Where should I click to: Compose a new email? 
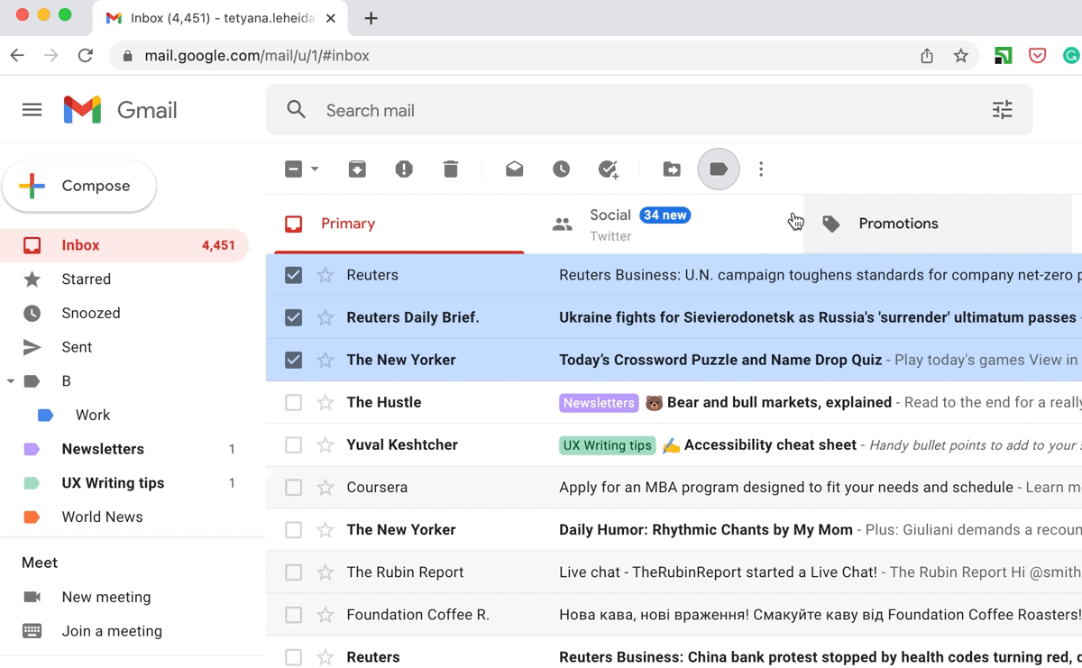(79, 187)
